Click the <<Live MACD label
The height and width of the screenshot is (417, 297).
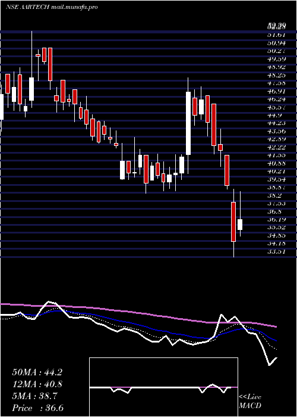click(x=250, y=402)
